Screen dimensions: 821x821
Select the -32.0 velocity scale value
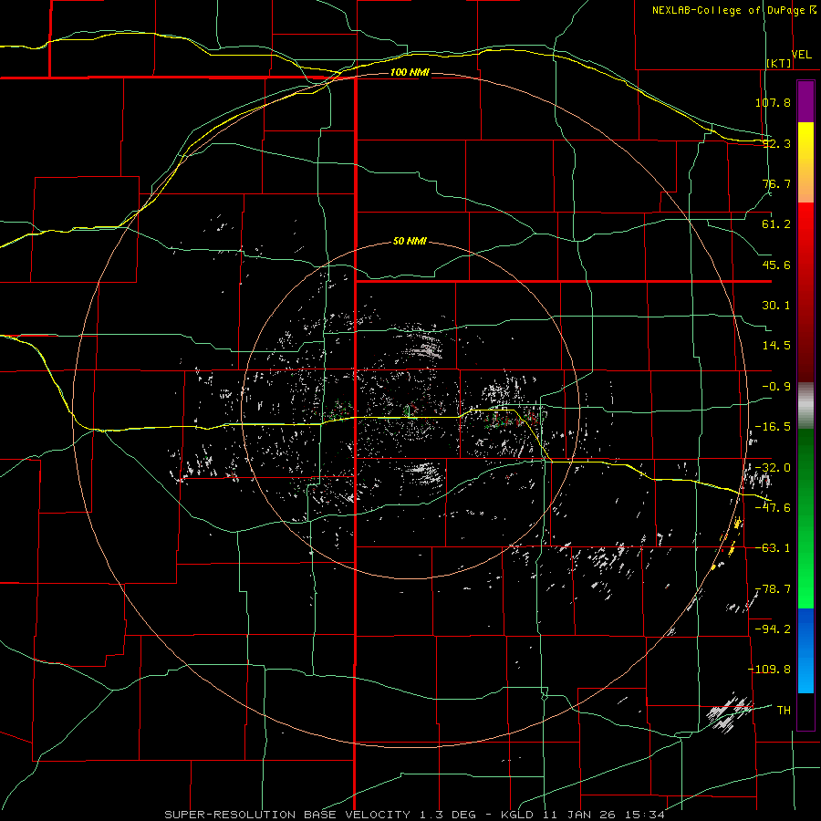773,468
